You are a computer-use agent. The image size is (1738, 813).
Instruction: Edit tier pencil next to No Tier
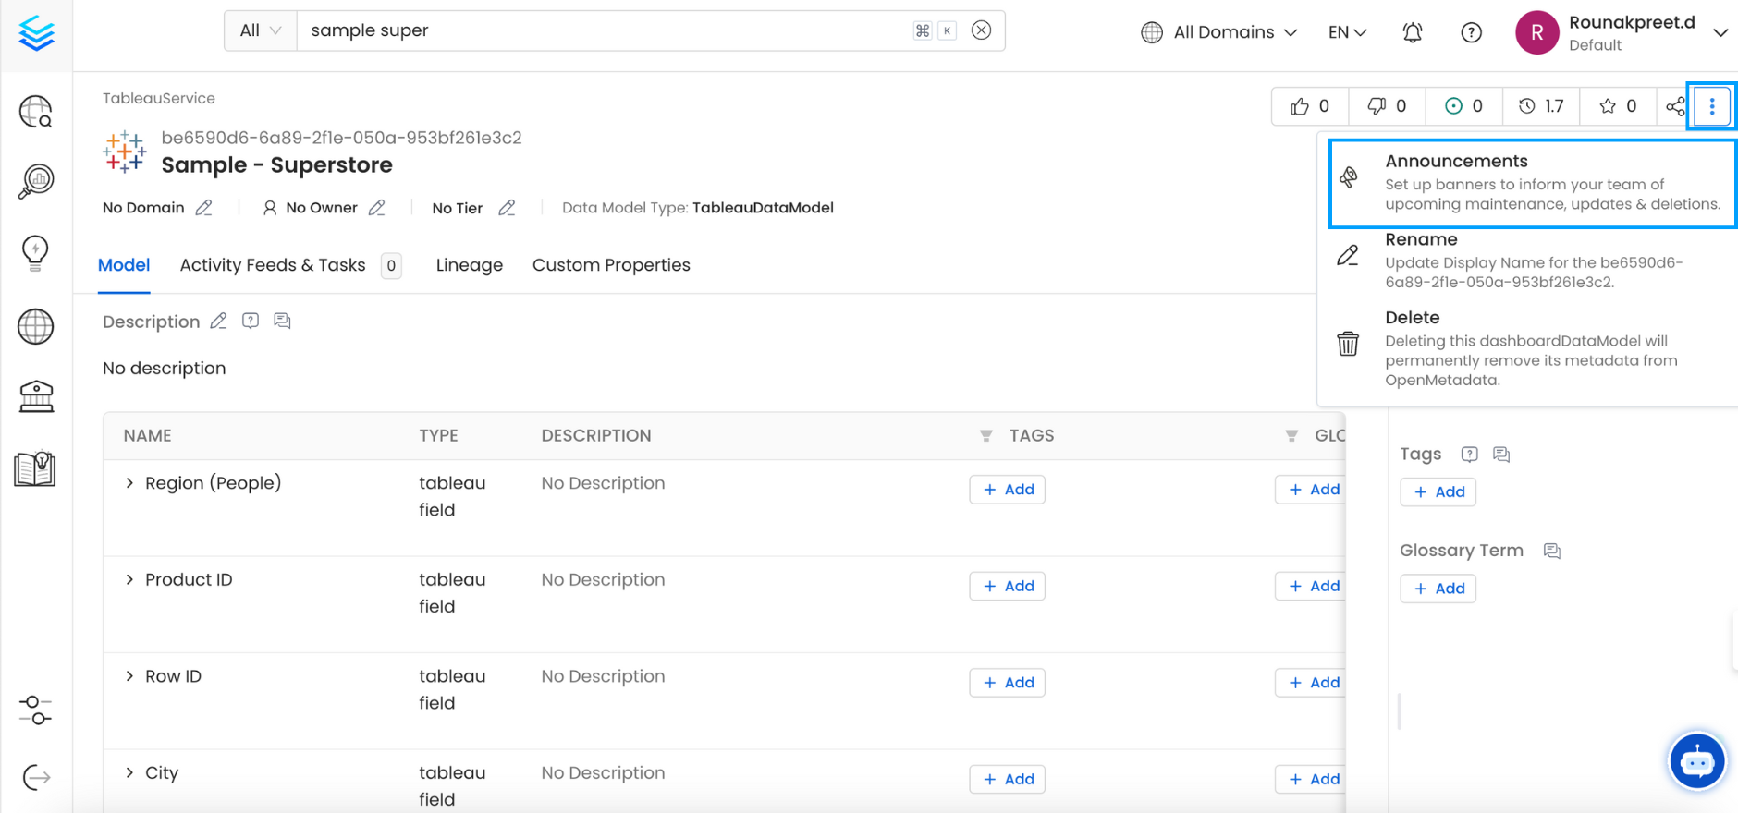point(507,208)
